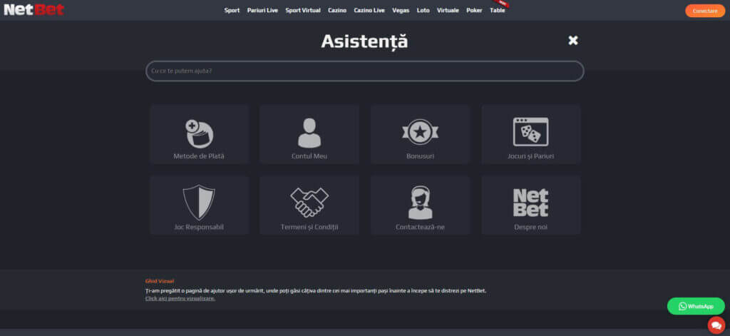The width and height of the screenshot is (730, 336).
Task: Go to the Virtuale section
Action: click(x=448, y=10)
